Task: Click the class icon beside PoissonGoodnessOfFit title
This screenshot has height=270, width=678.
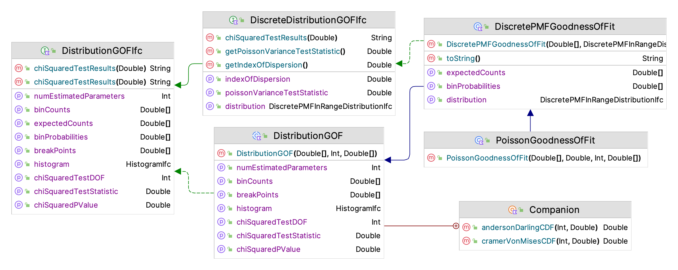Action: [479, 140]
